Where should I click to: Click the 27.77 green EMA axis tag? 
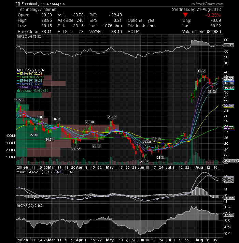click(228, 128)
